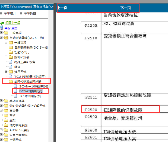Open SCAN—100故障诊断 document
This screenshot has height=142, width=168.
click(x=34, y=86)
